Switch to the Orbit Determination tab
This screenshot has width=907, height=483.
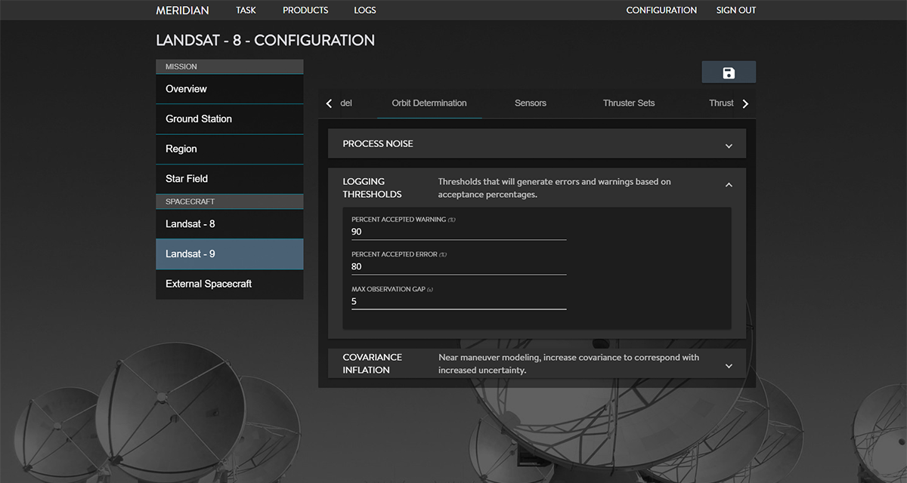tap(429, 103)
